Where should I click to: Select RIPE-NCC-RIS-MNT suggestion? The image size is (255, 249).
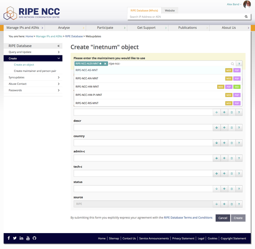158,103
